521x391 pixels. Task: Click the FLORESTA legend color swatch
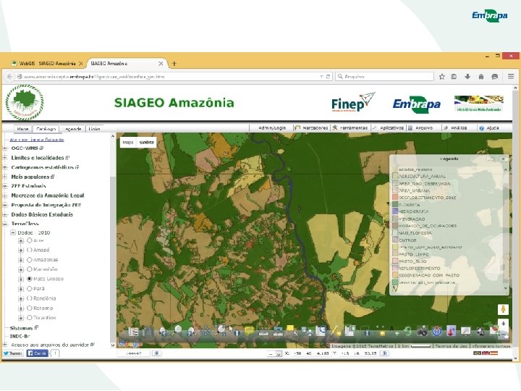click(395, 204)
